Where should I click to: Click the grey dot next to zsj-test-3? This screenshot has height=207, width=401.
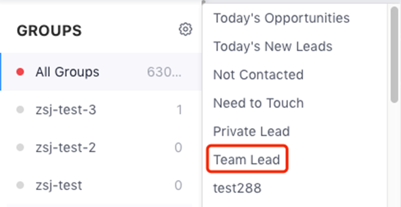coord(20,110)
